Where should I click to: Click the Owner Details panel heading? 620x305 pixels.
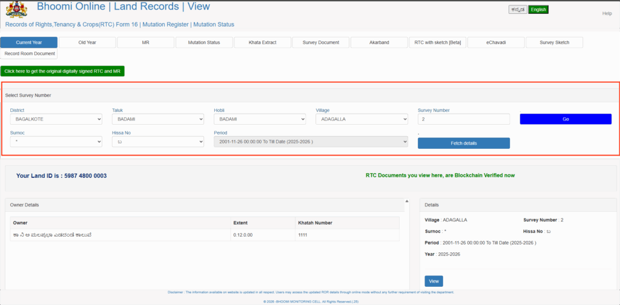[x=24, y=205]
